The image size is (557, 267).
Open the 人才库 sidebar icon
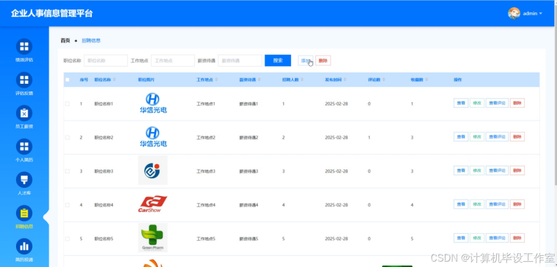click(24, 180)
